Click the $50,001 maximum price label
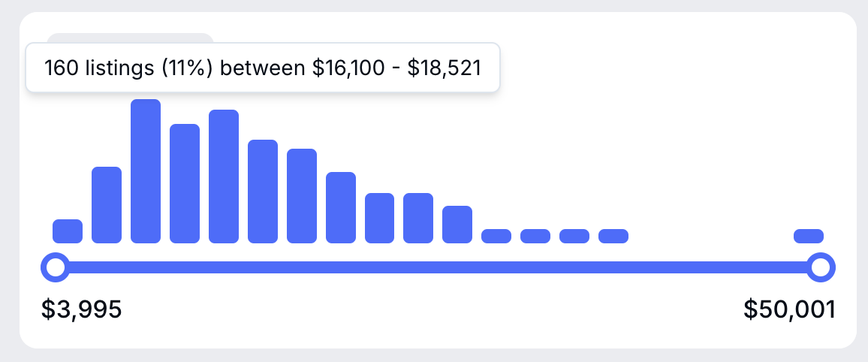Image resolution: width=868 pixels, height=362 pixels. pyautogui.click(x=789, y=309)
